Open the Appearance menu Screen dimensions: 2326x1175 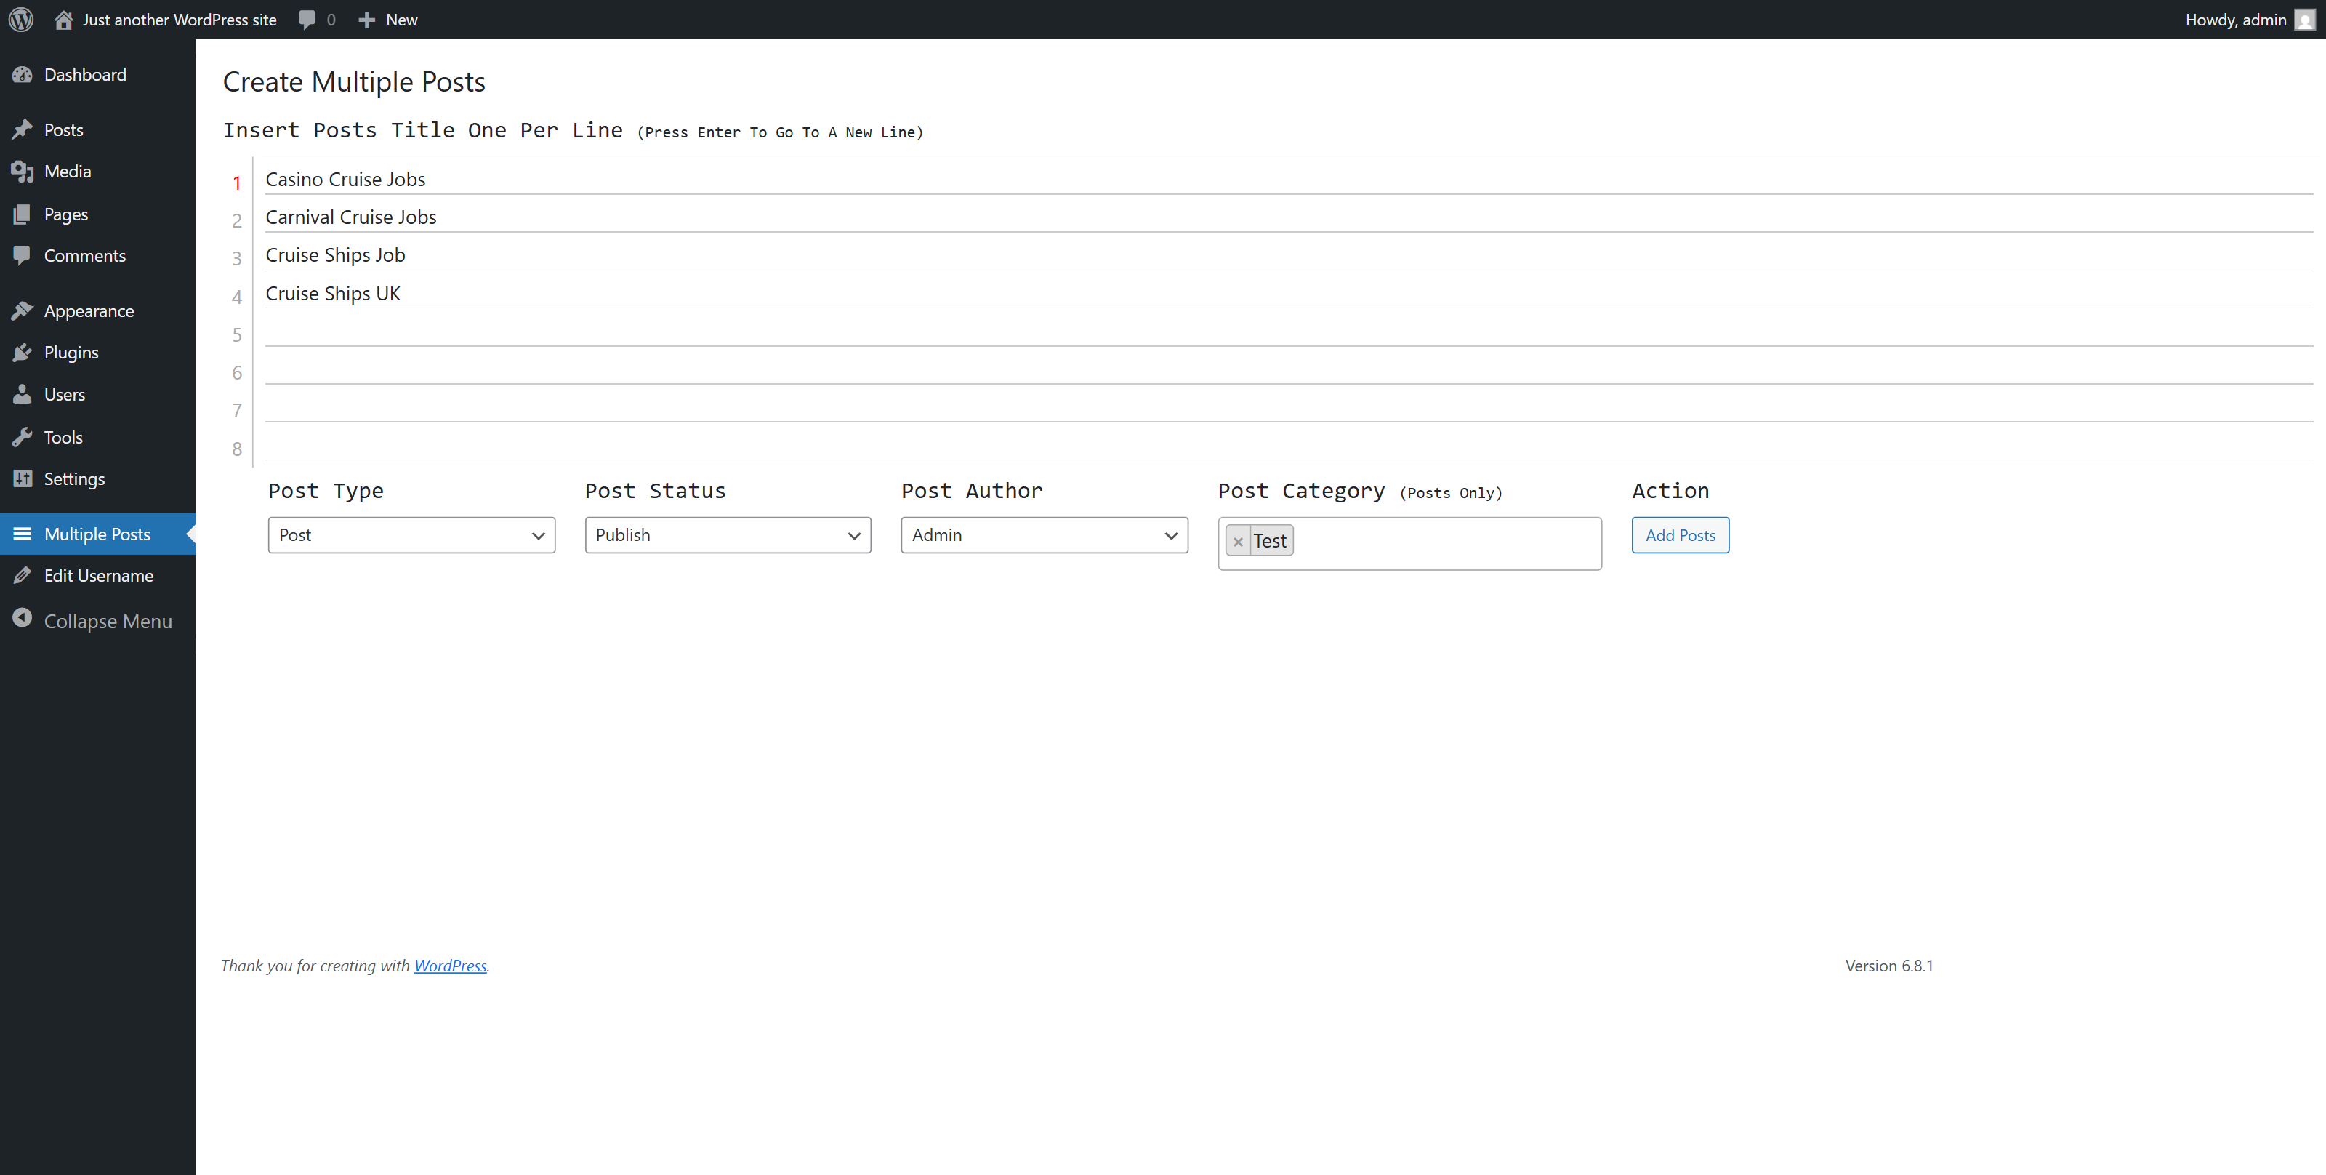pyautogui.click(x=89, y=310)
